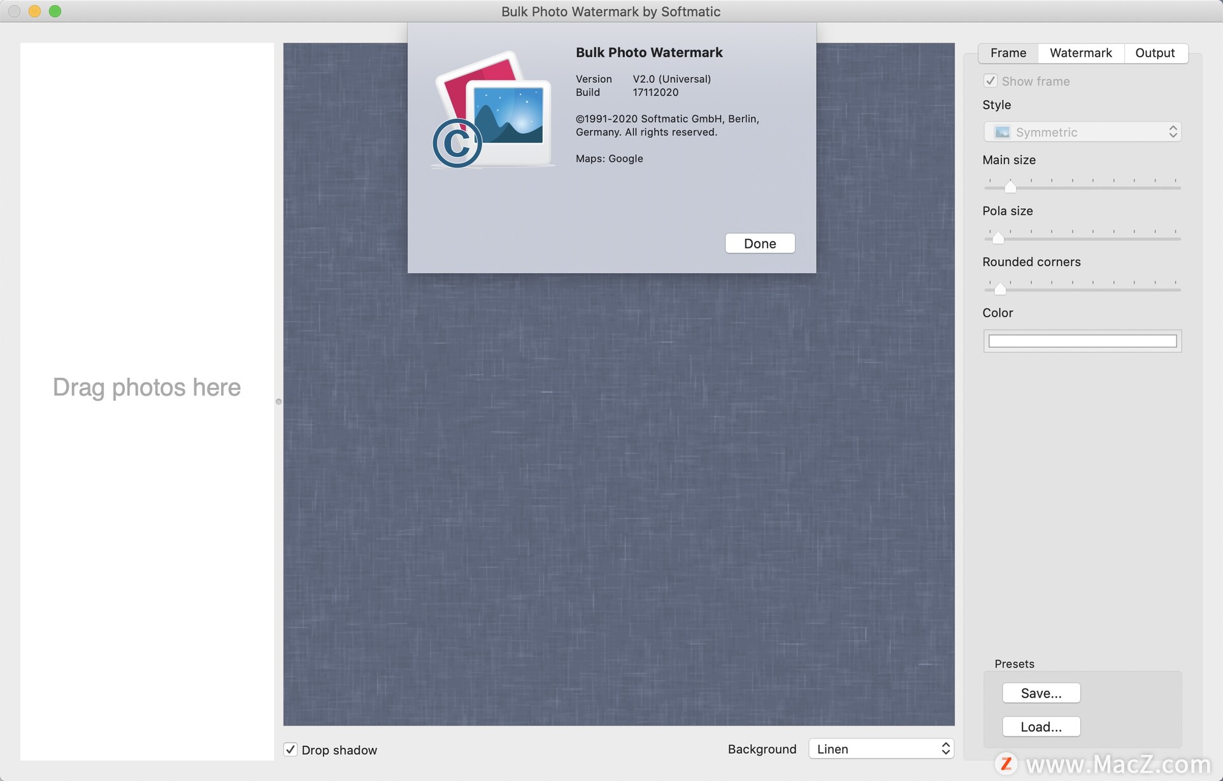Open the frame Color well
The width and height of the screenshot is (1223, 781).
pyautogui.click(x=1082, y=341)
